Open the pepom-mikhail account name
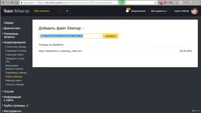This screenshot has height=113, width=201. pos(181,11)
